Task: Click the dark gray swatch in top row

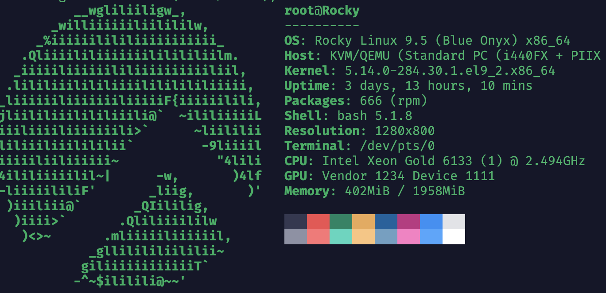Action: [x=295, y=222]
